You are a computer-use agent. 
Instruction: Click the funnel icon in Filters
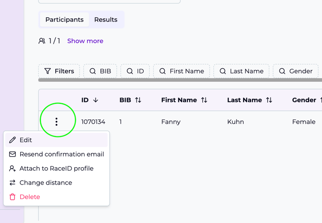(x=48, y=71)
